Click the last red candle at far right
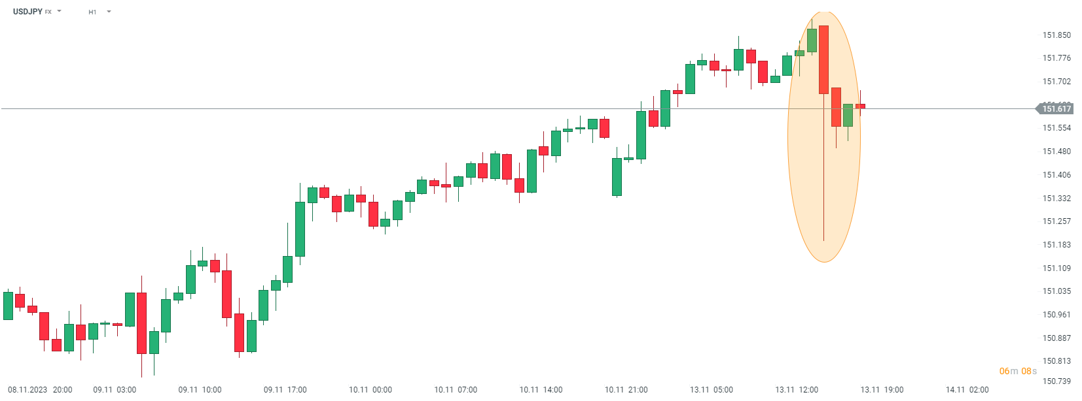Viewport: 1082px width, 401px height. pyautogui.click(x=860, y=106)
